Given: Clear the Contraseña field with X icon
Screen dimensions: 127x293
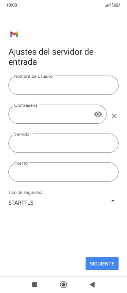Looking at the screenshot, I should click(x=114, y=116).
